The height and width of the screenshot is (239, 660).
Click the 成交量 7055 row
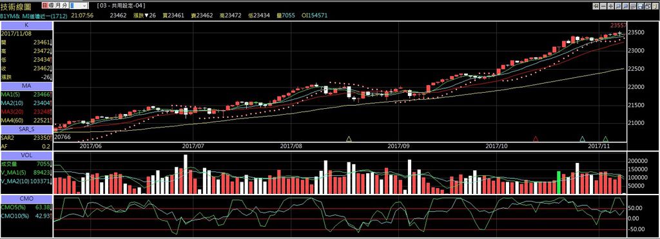click(26, 164)
